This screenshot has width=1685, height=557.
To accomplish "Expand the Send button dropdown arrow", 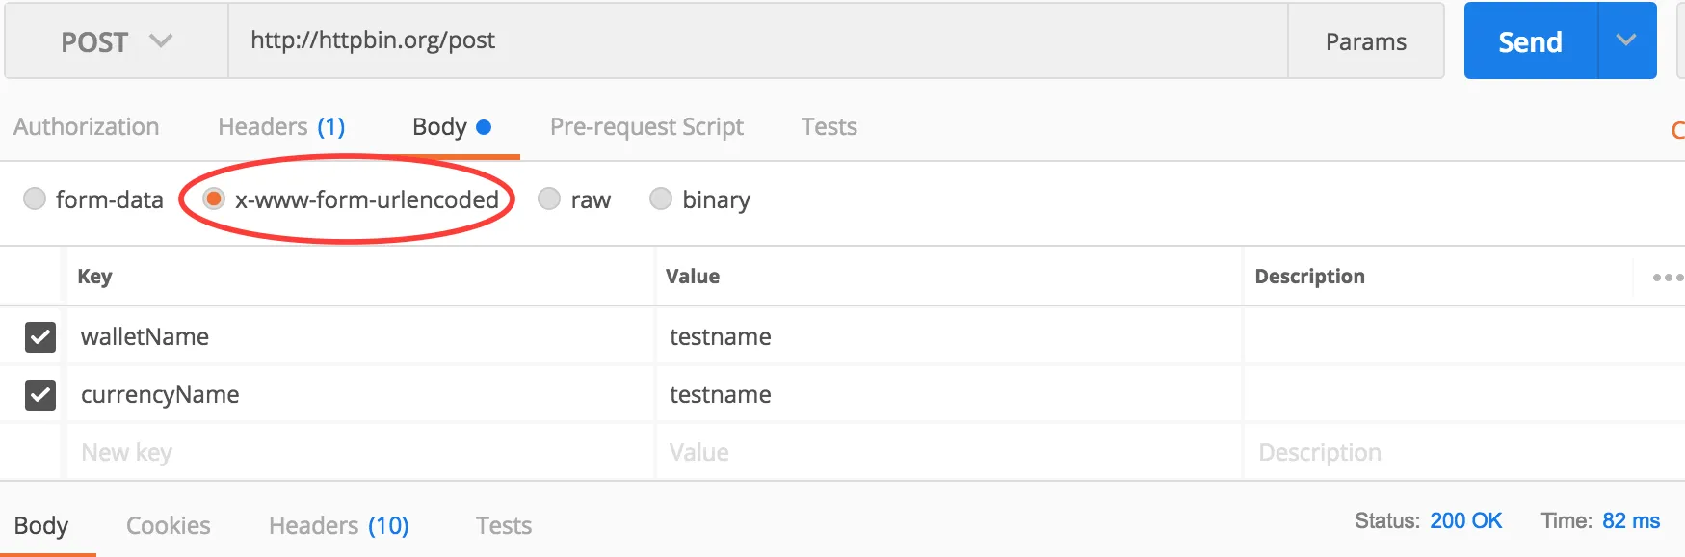I will tap(1626, 40).
